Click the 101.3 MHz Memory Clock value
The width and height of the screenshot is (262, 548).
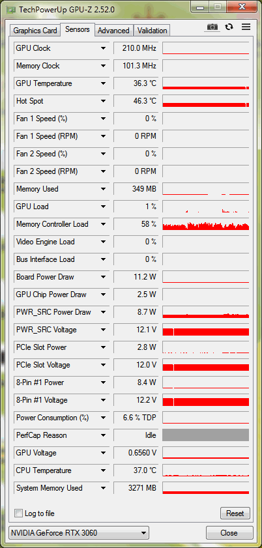tap(136, 66)
